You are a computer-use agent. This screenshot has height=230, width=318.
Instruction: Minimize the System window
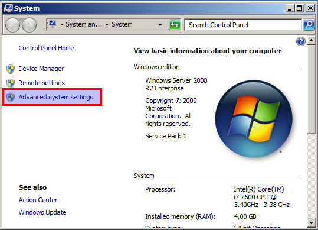pyautogui.click(x=290, y=8)
